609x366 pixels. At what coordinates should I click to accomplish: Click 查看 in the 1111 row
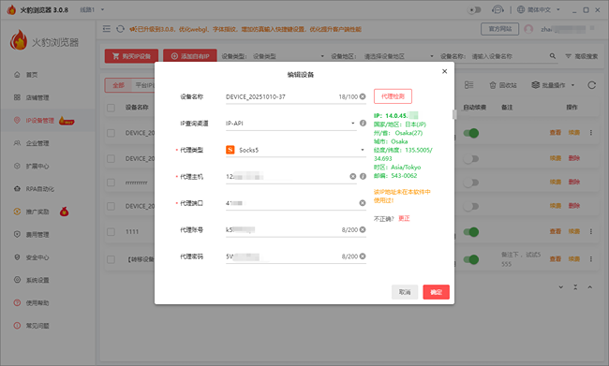pos(555,231)
